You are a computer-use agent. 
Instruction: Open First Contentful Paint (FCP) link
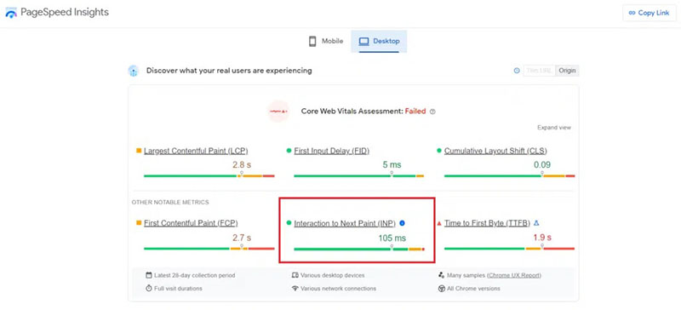(x=191, y=223)
